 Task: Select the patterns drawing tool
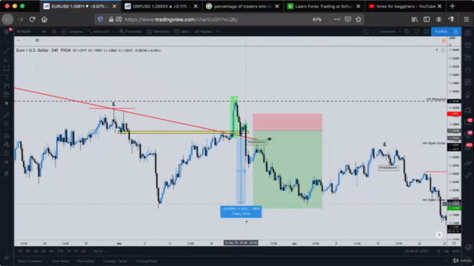7,86
